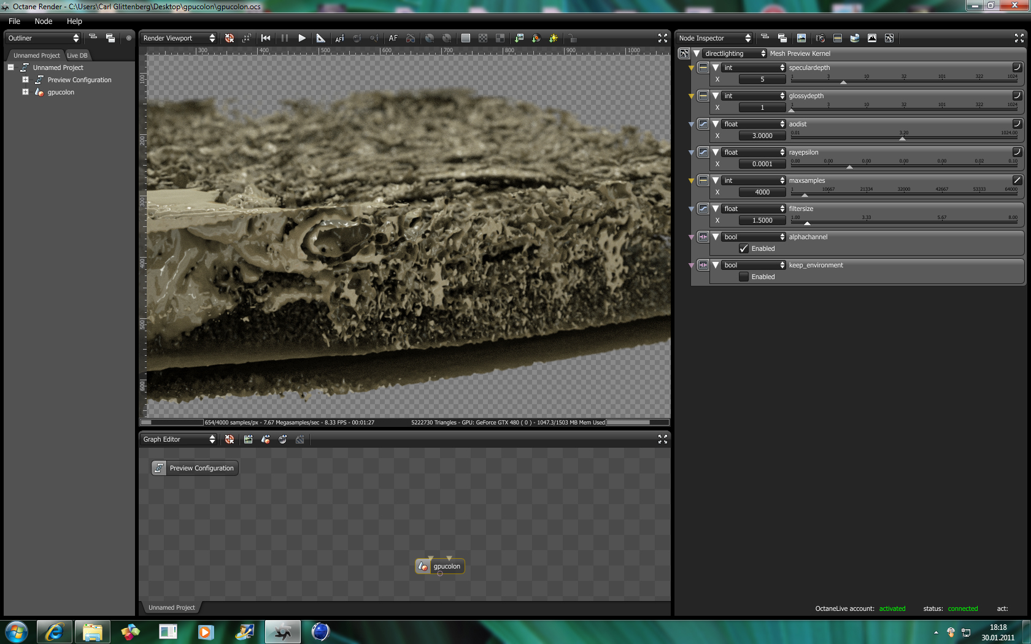Click the viewport lock icon

pyautogui.click(x=572, y=38)
